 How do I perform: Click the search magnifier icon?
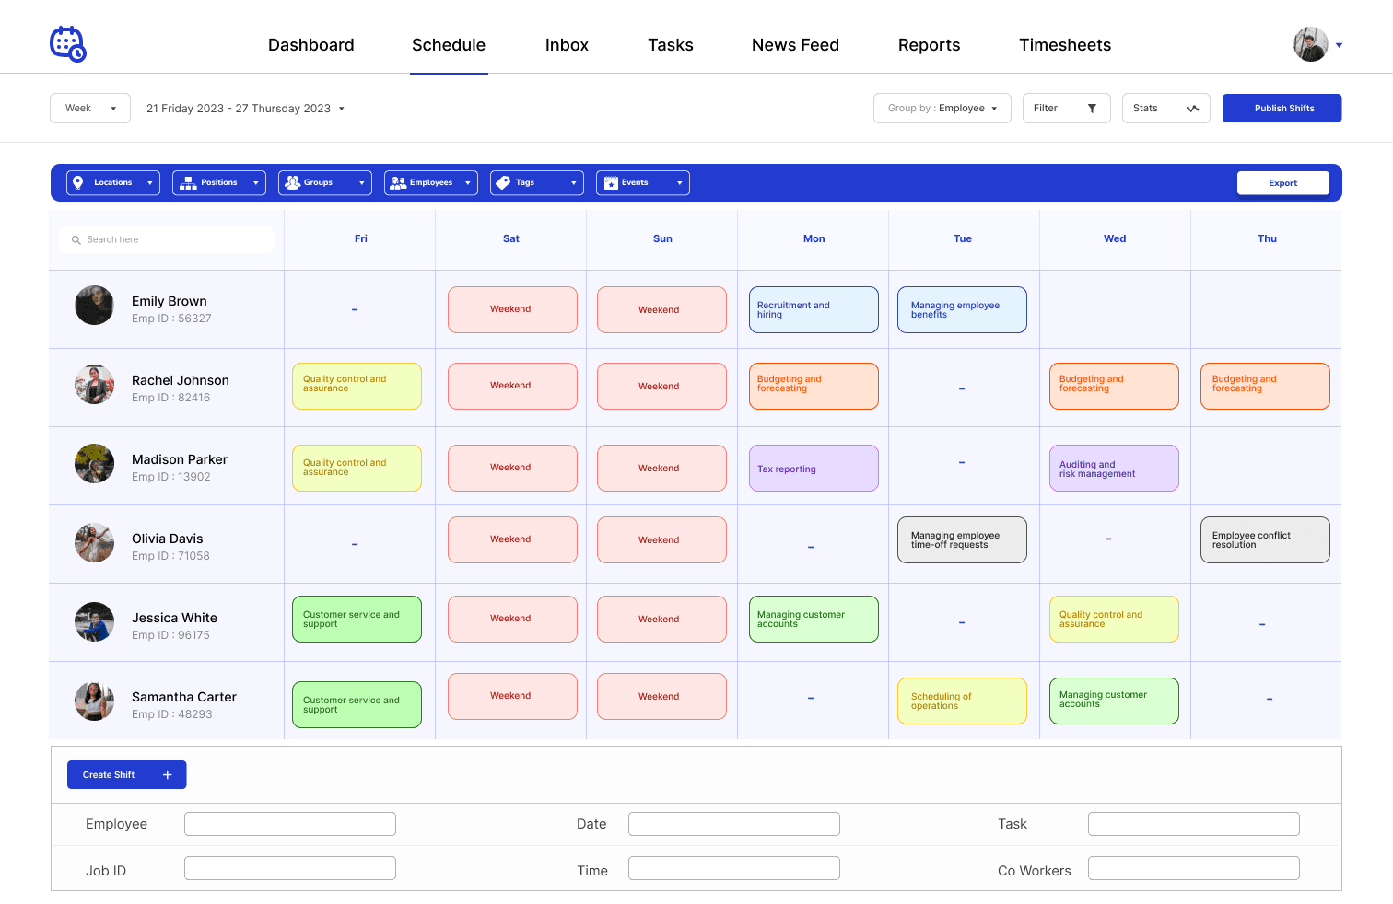pos(76,239)
